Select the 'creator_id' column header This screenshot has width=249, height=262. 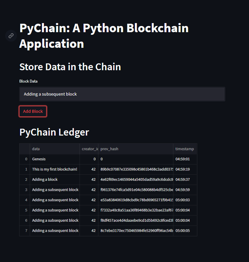pyautogui.click(x=90, y=149)
